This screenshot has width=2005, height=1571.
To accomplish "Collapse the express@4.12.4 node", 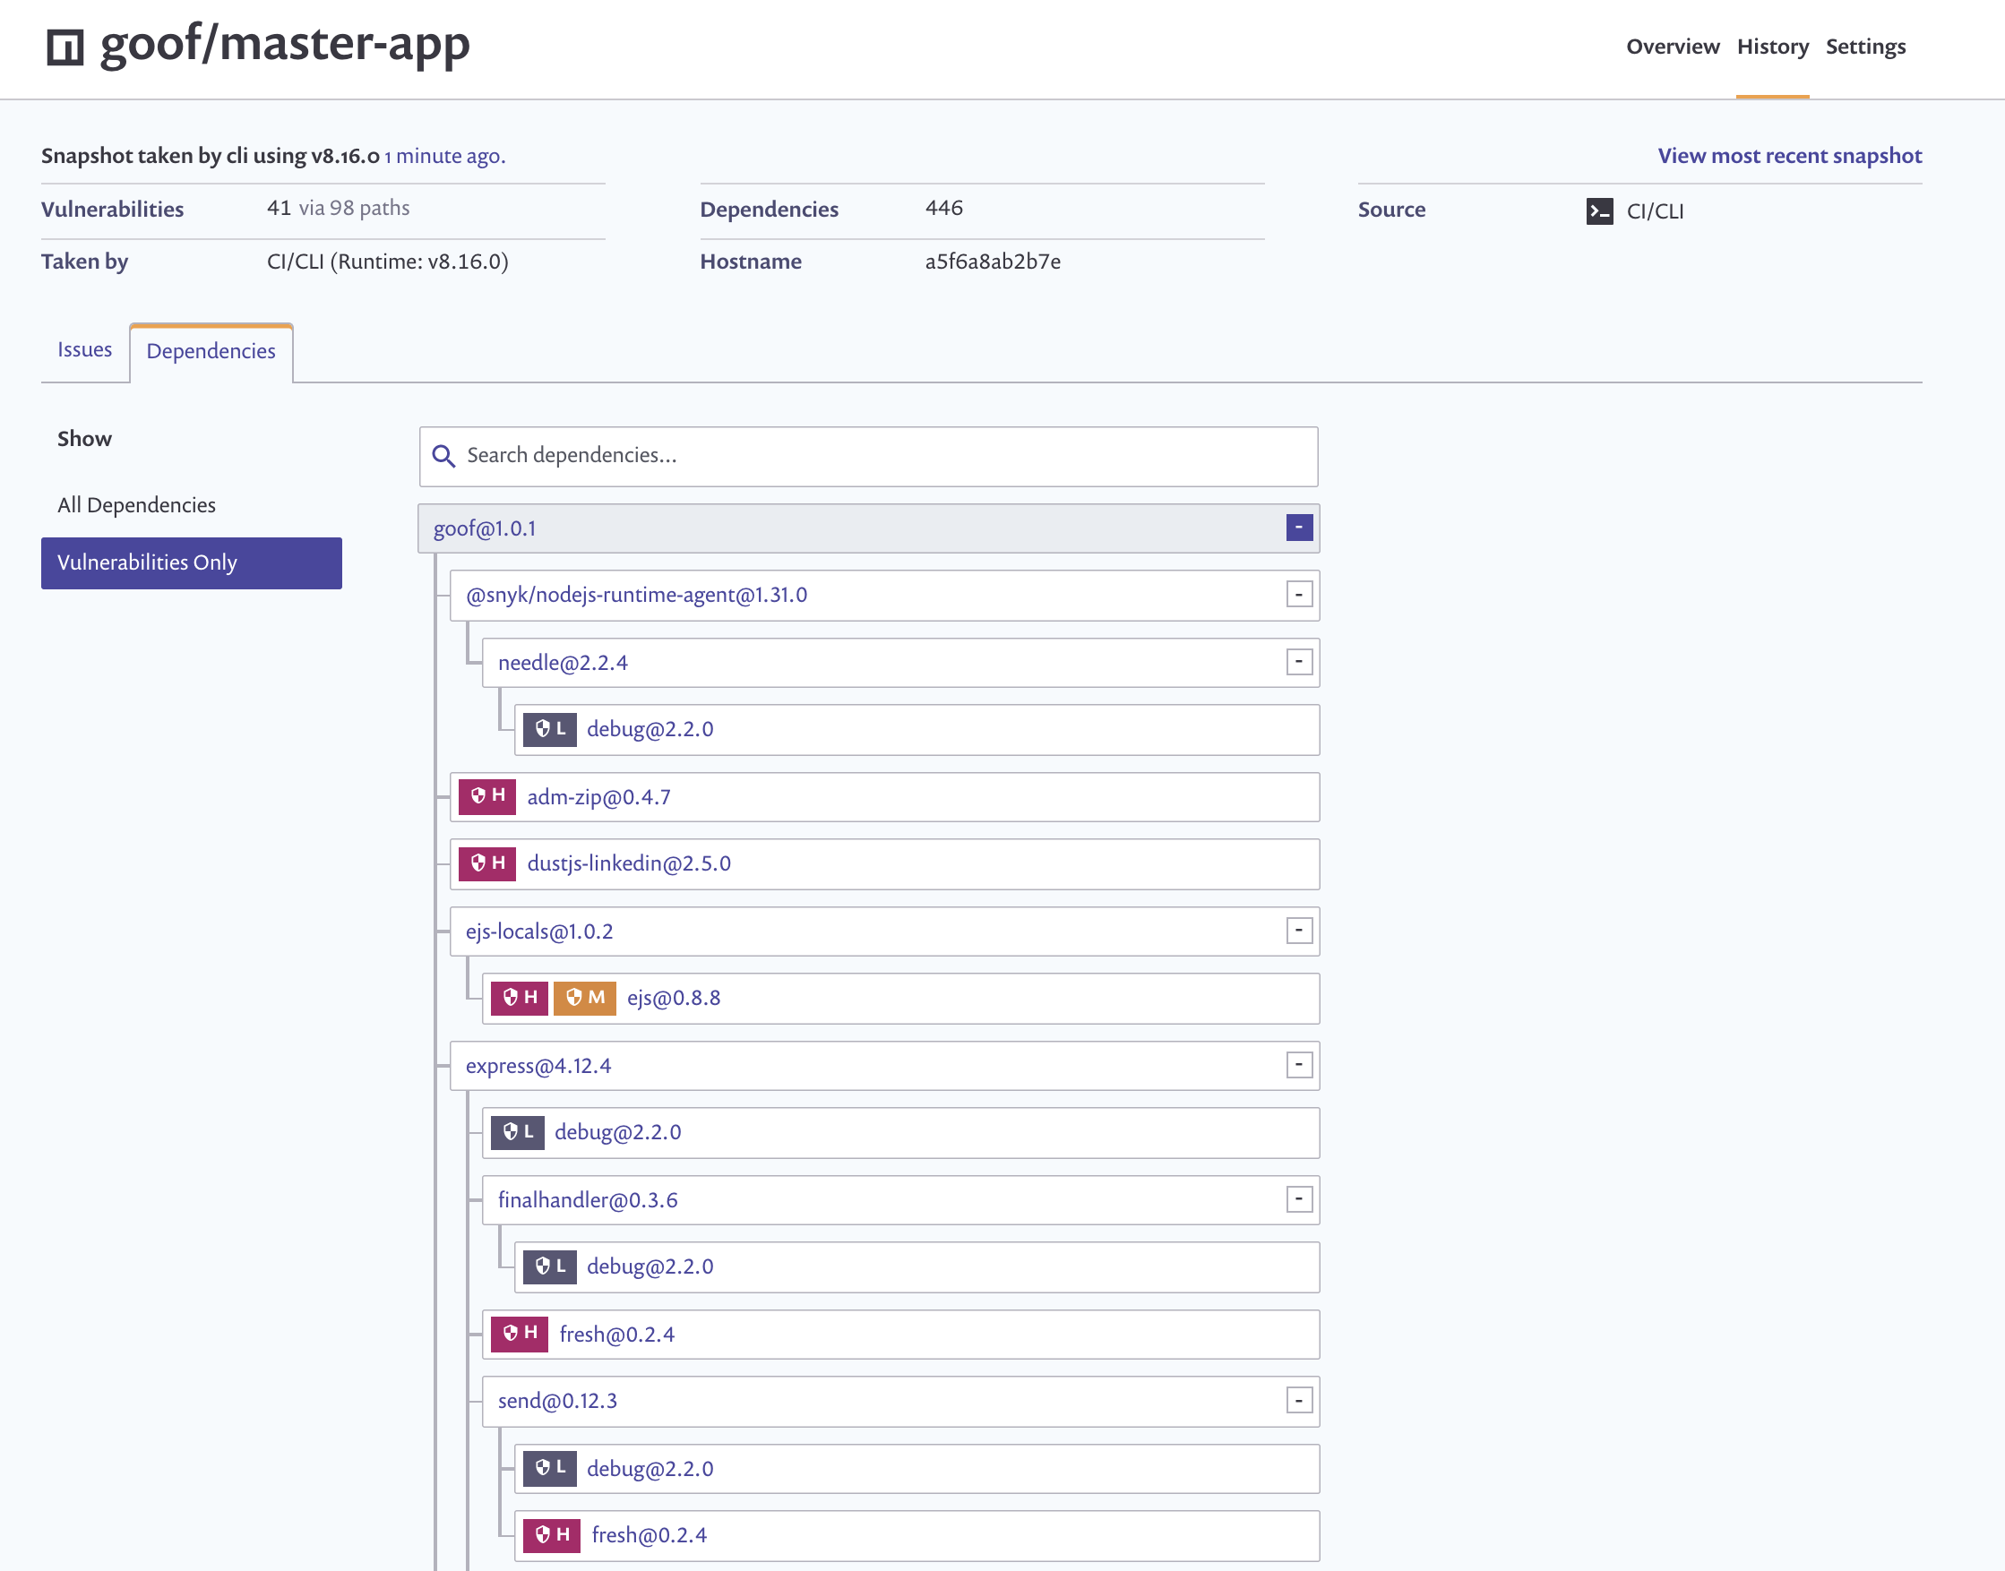I will [x=1298, y=1066].
